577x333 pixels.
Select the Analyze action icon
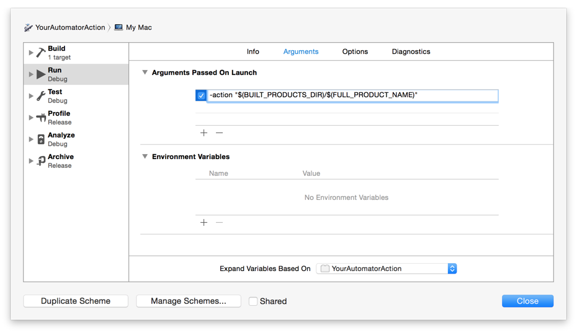pos(41,139)
